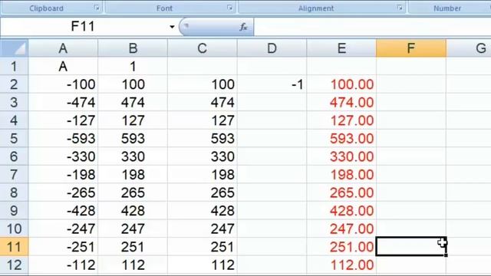This screenshot has width=491, height=276.
Task: Select row 5 header
Action: [14, 138]
